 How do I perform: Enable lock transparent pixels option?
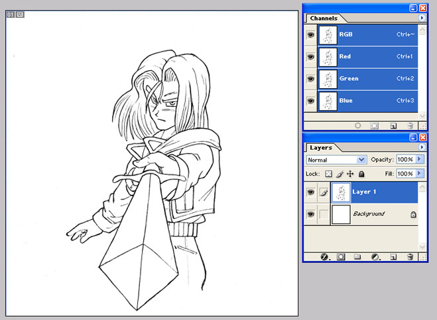tap(329, 174)
